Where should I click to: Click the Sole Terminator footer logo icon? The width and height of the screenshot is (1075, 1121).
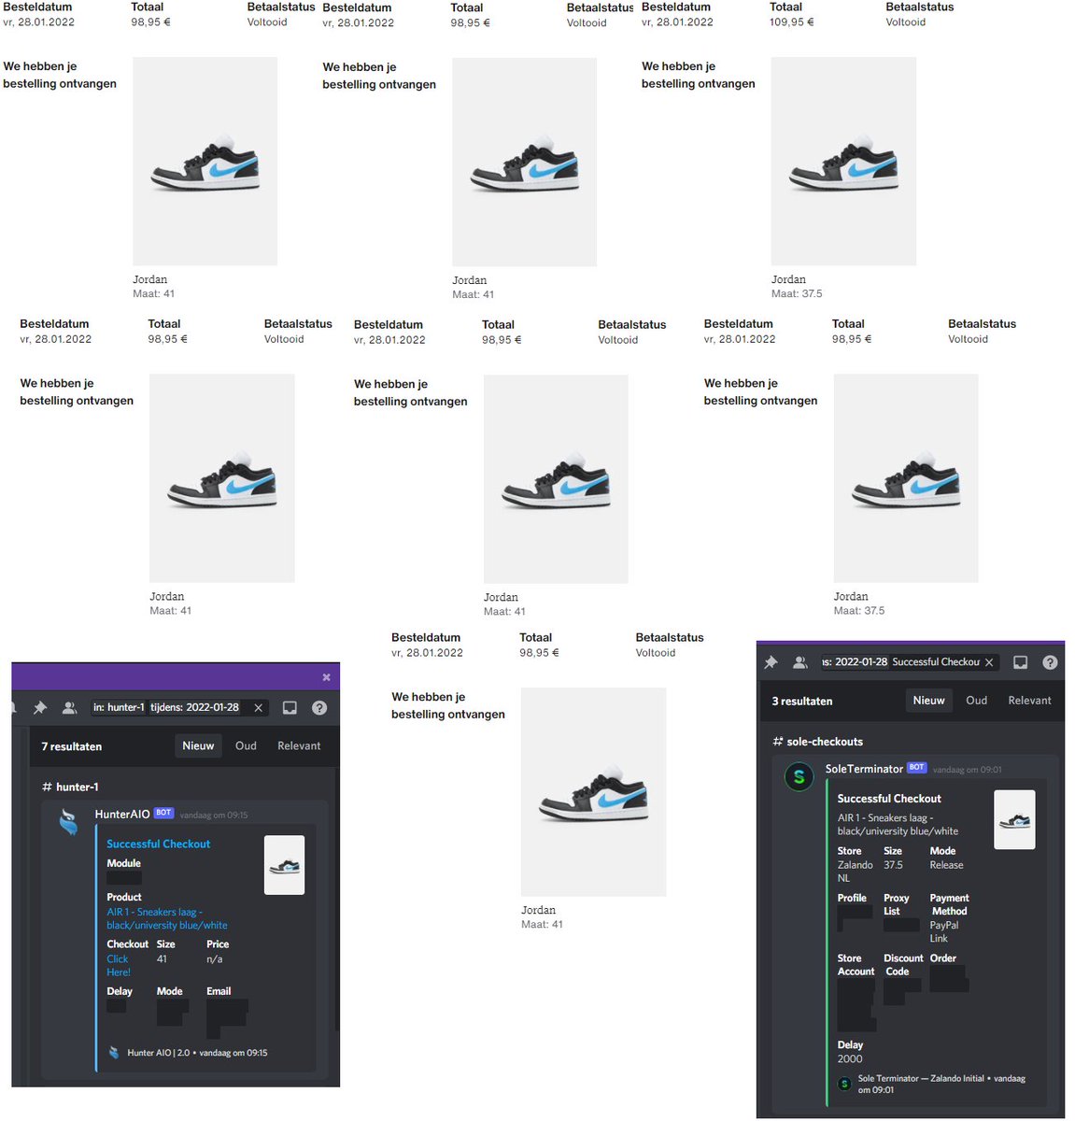844,1084
